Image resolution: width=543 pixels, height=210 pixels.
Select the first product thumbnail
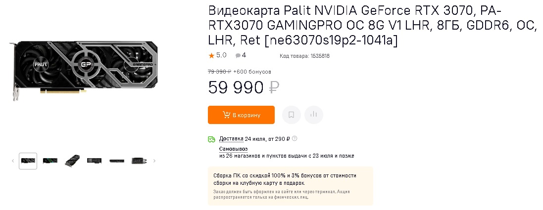point(28,161)
